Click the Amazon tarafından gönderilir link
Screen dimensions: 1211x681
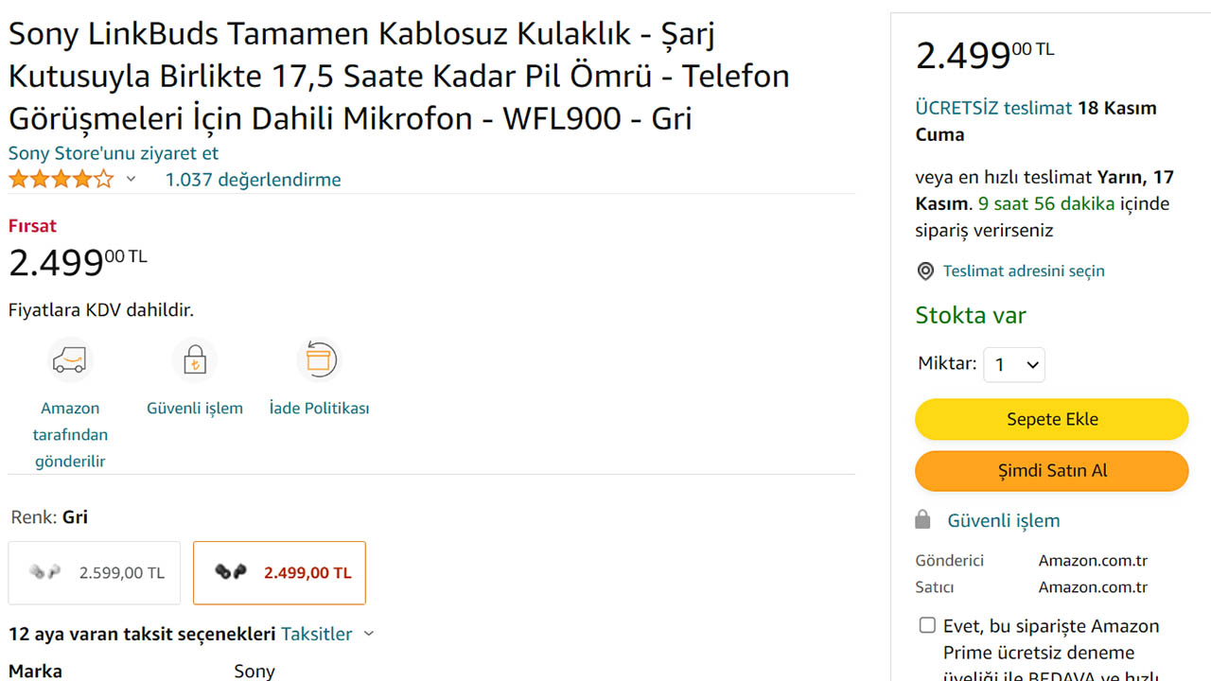tap(70, 435)
